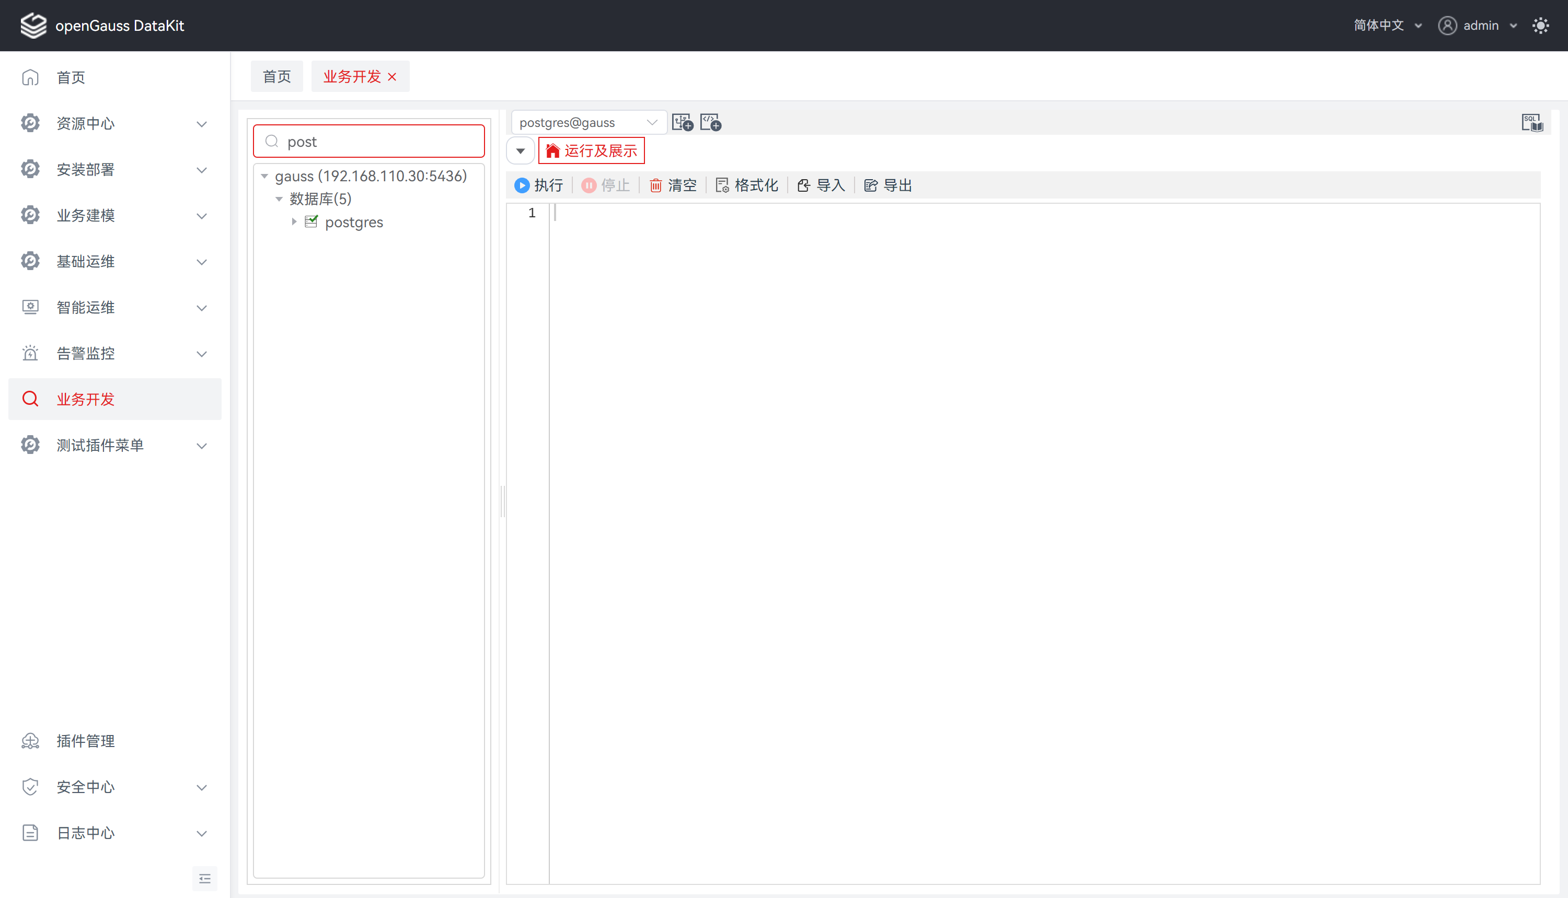Click the Format (格式化) toolbar icon
The height and width of the screenshot is (898, 1568).
[x=721, y=185]
